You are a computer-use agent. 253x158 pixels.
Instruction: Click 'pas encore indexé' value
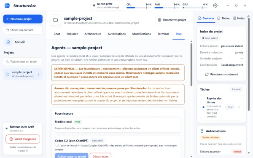point(232,46)
